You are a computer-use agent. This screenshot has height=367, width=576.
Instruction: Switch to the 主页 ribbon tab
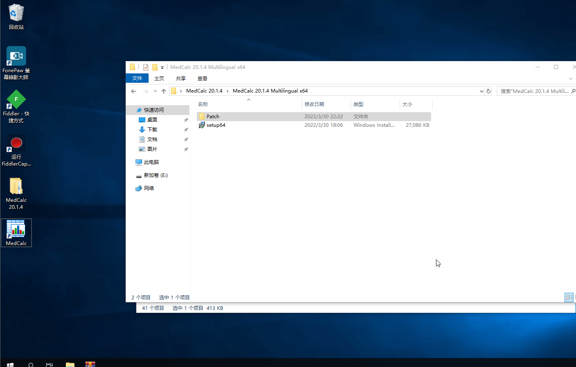[159, 78]
